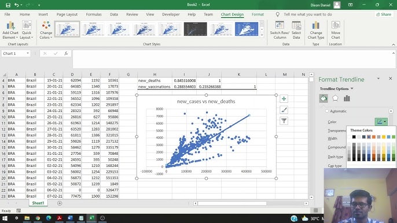Screen dimensions: 397x223
Task: Open the Format Trendline pane options arrow
Action: [x=378, y=79]
